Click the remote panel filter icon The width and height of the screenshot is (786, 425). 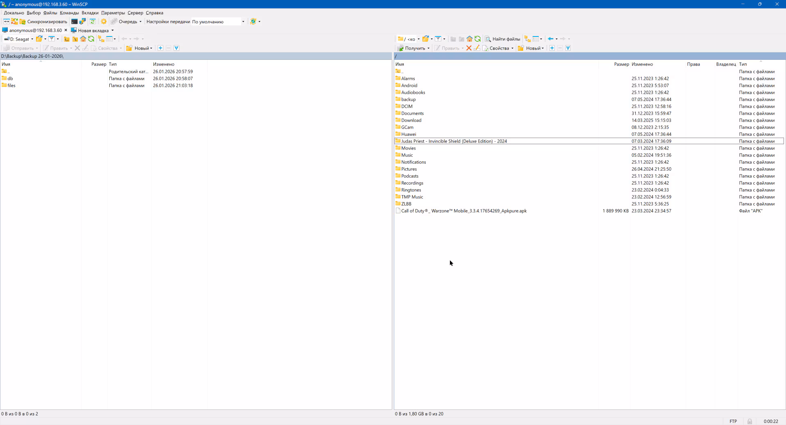coord(438,39)
